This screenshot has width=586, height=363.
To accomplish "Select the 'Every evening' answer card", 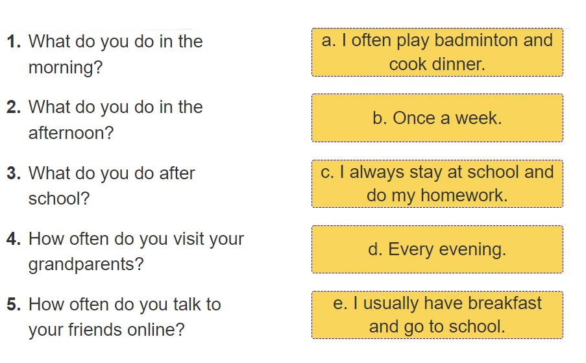I will point(437,249).
